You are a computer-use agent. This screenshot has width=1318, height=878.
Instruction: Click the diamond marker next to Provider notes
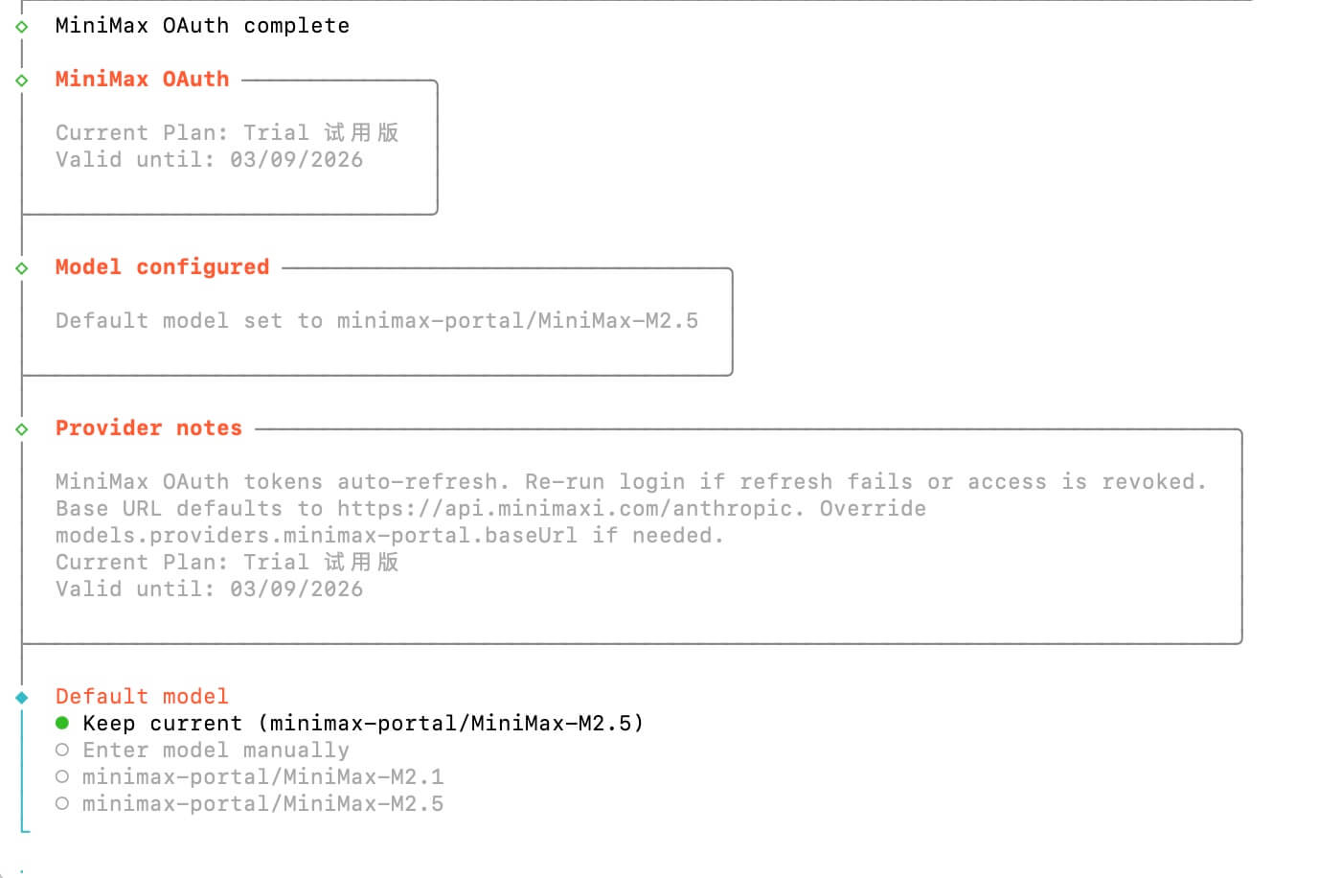tap(22, 429)
